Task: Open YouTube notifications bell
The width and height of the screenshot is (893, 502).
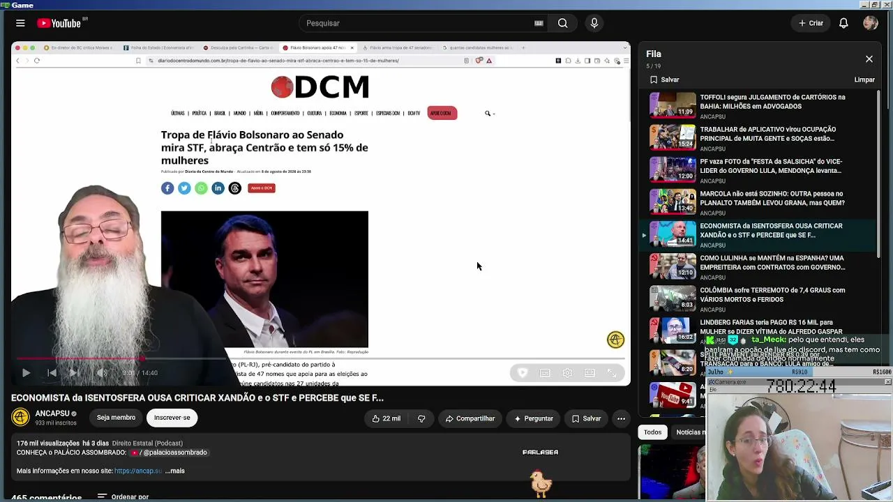Action: pyautogui.click(x=843, y=23)
